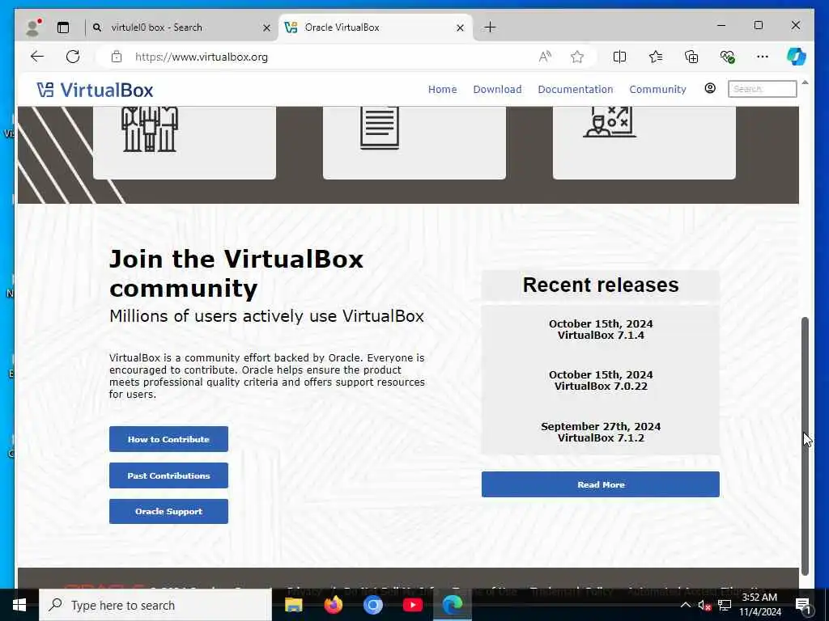Click the VirtualBox logo
Viewport: 829px width, 621px height.
click(96, 90)
